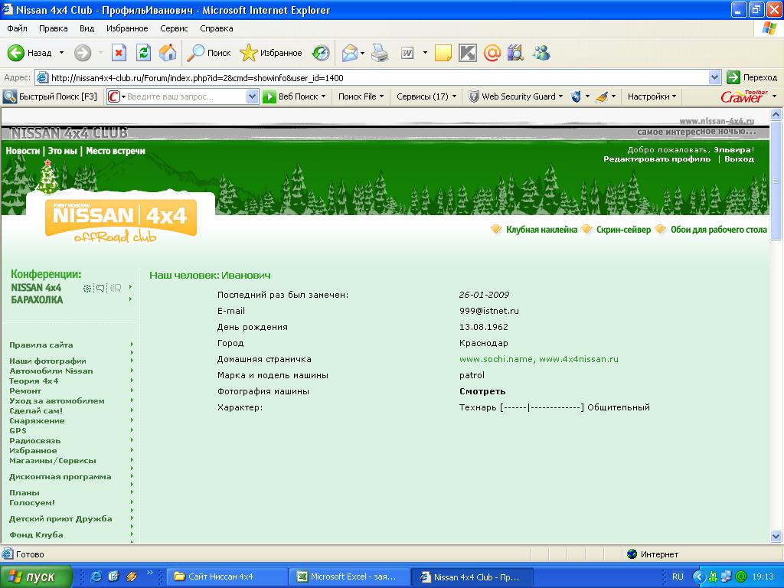Expand the address bar URL dropdown
Viewport: 784px width, 588px height.
pyautogui.click(x=715, y=77)
